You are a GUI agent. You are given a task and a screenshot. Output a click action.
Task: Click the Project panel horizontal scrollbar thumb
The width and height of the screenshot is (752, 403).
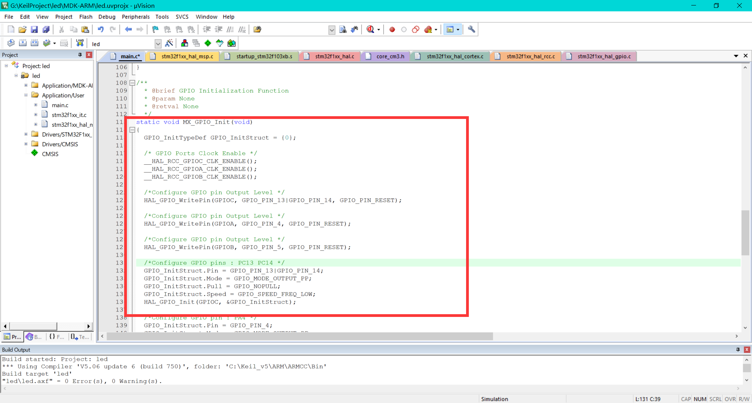[x=33, y=326]
